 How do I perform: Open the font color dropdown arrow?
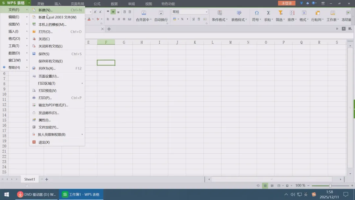coord(93,19)
